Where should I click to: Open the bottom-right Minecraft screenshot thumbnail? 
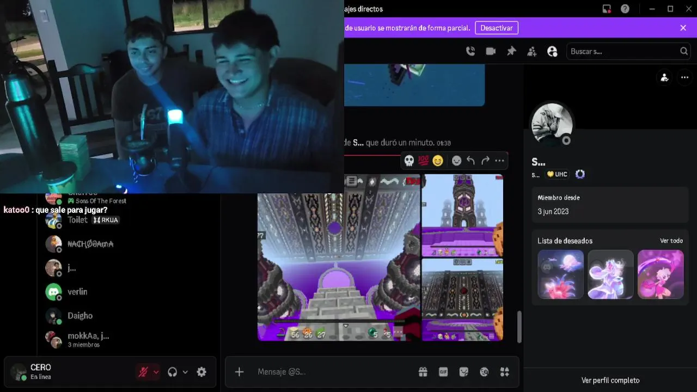(x=462, y=299)
